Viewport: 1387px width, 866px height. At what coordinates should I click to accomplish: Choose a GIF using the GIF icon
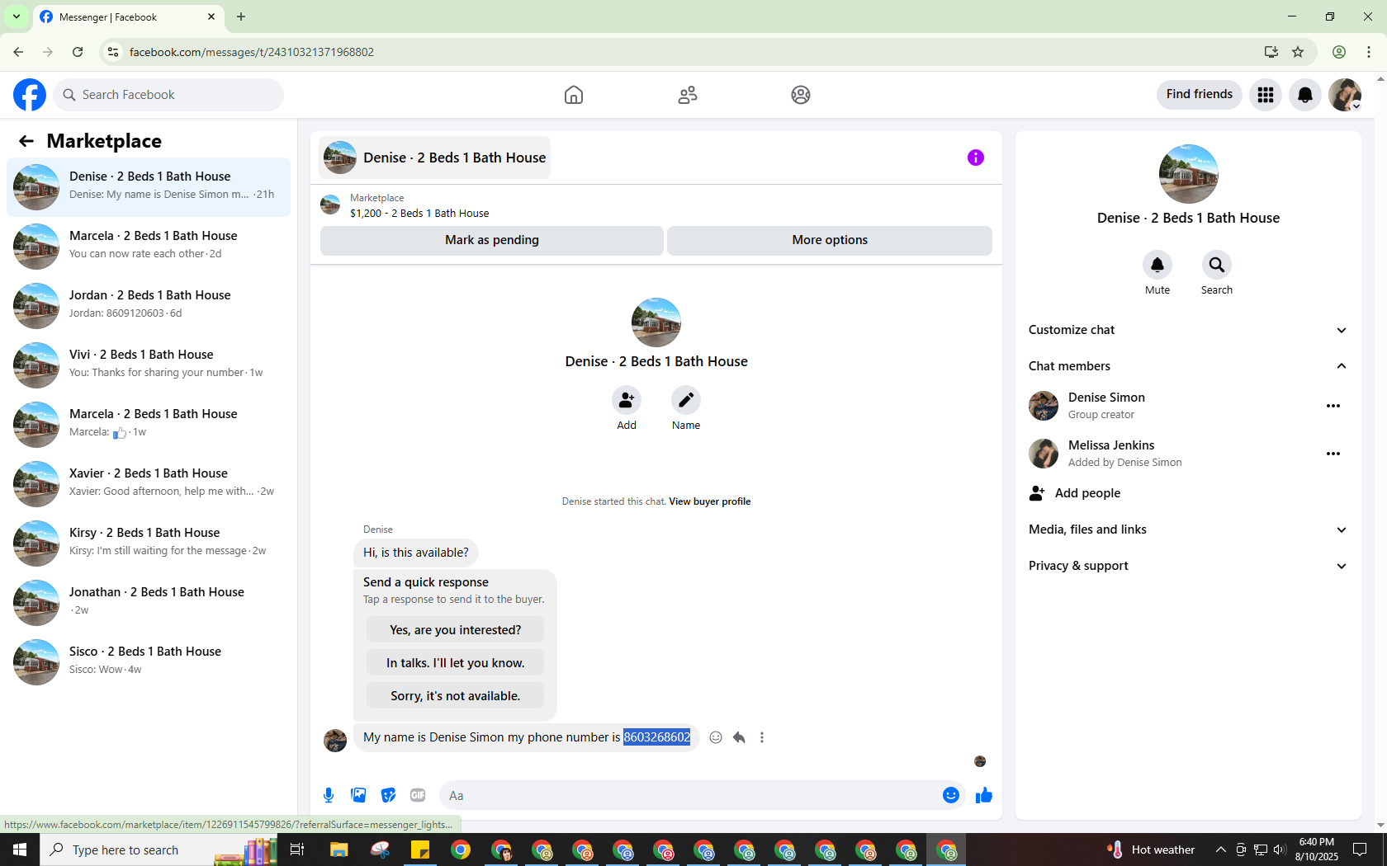click(418, 795)
